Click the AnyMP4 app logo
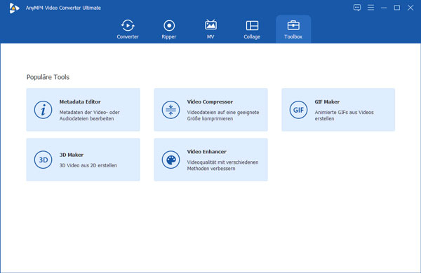This screenshot has height=273, width=421. (14, 8)
